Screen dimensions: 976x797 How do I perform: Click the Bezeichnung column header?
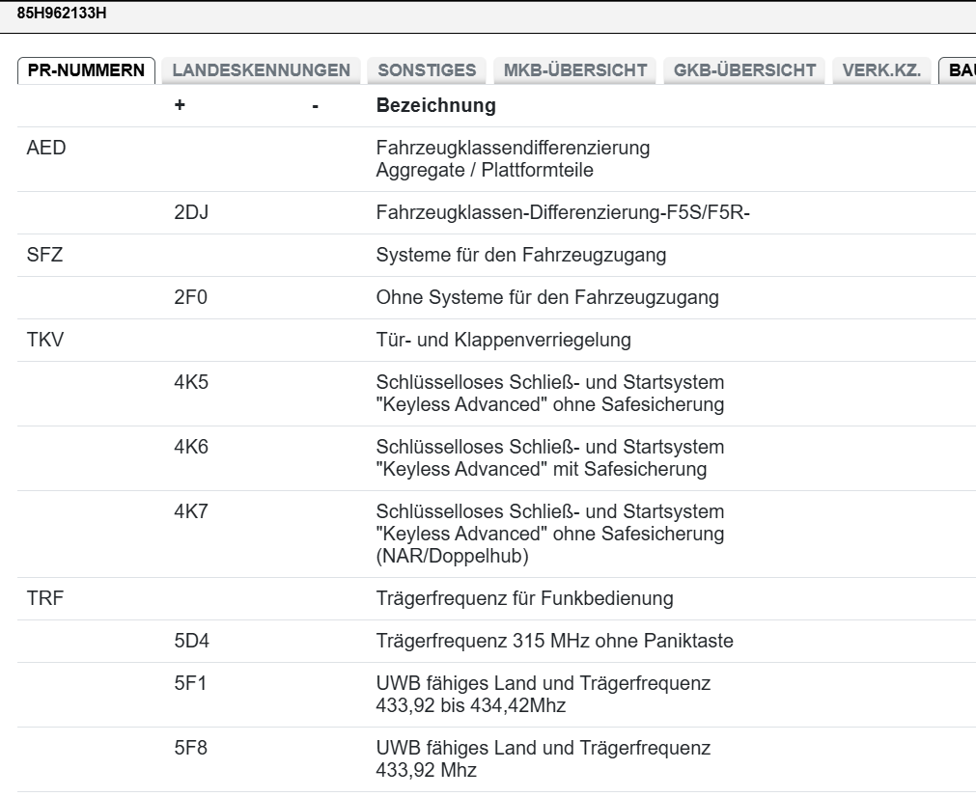[435, 106]
